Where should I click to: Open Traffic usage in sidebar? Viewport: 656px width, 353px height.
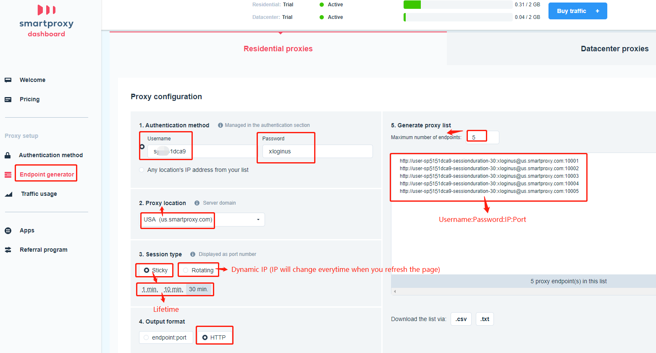pos(39,194)
